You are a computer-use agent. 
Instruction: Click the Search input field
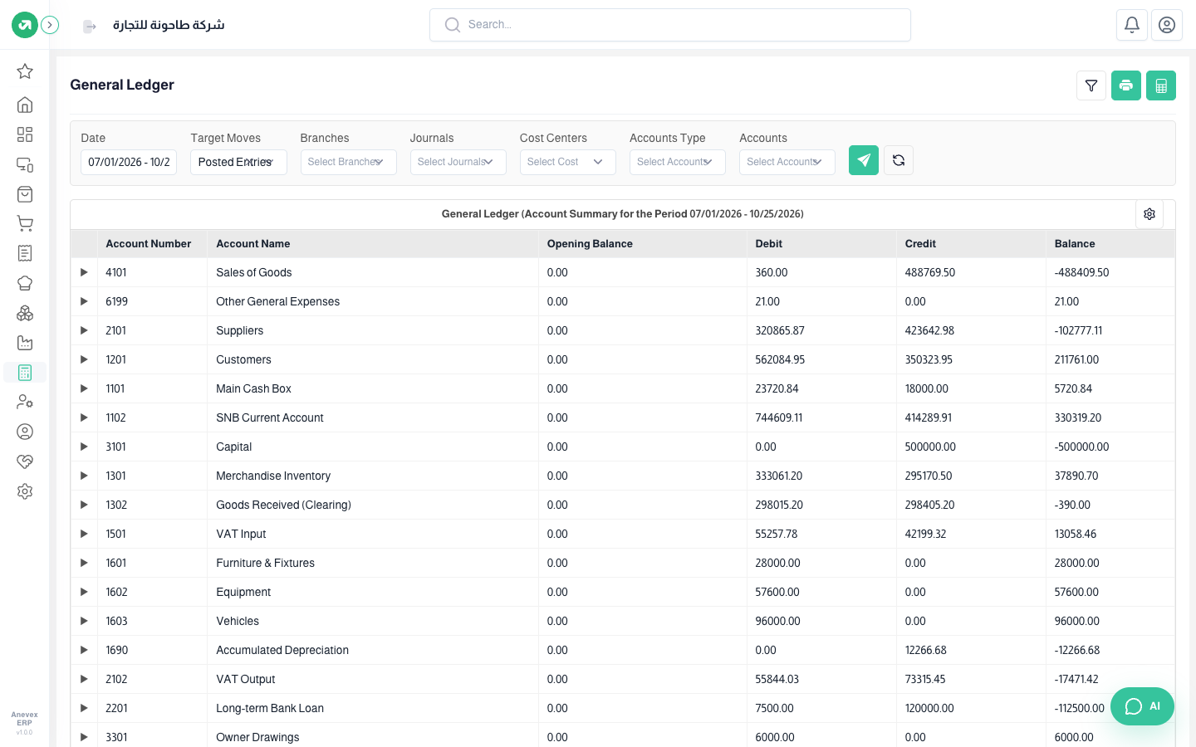tap(670, 25)
